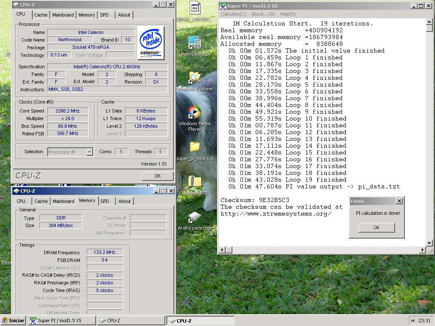Click the Super PI title bar icon

223,6
